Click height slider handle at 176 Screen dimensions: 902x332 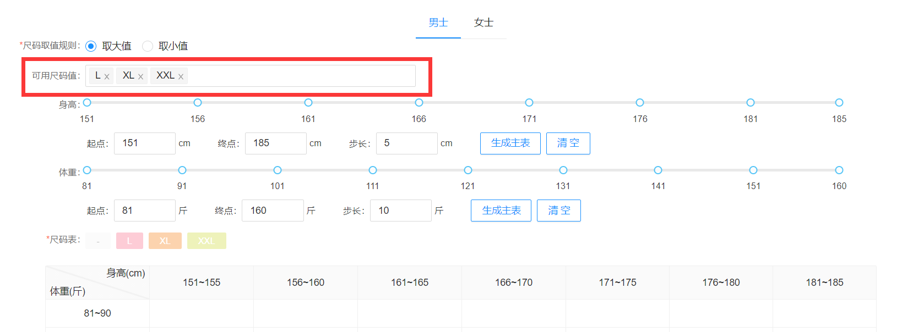[640, 103]
